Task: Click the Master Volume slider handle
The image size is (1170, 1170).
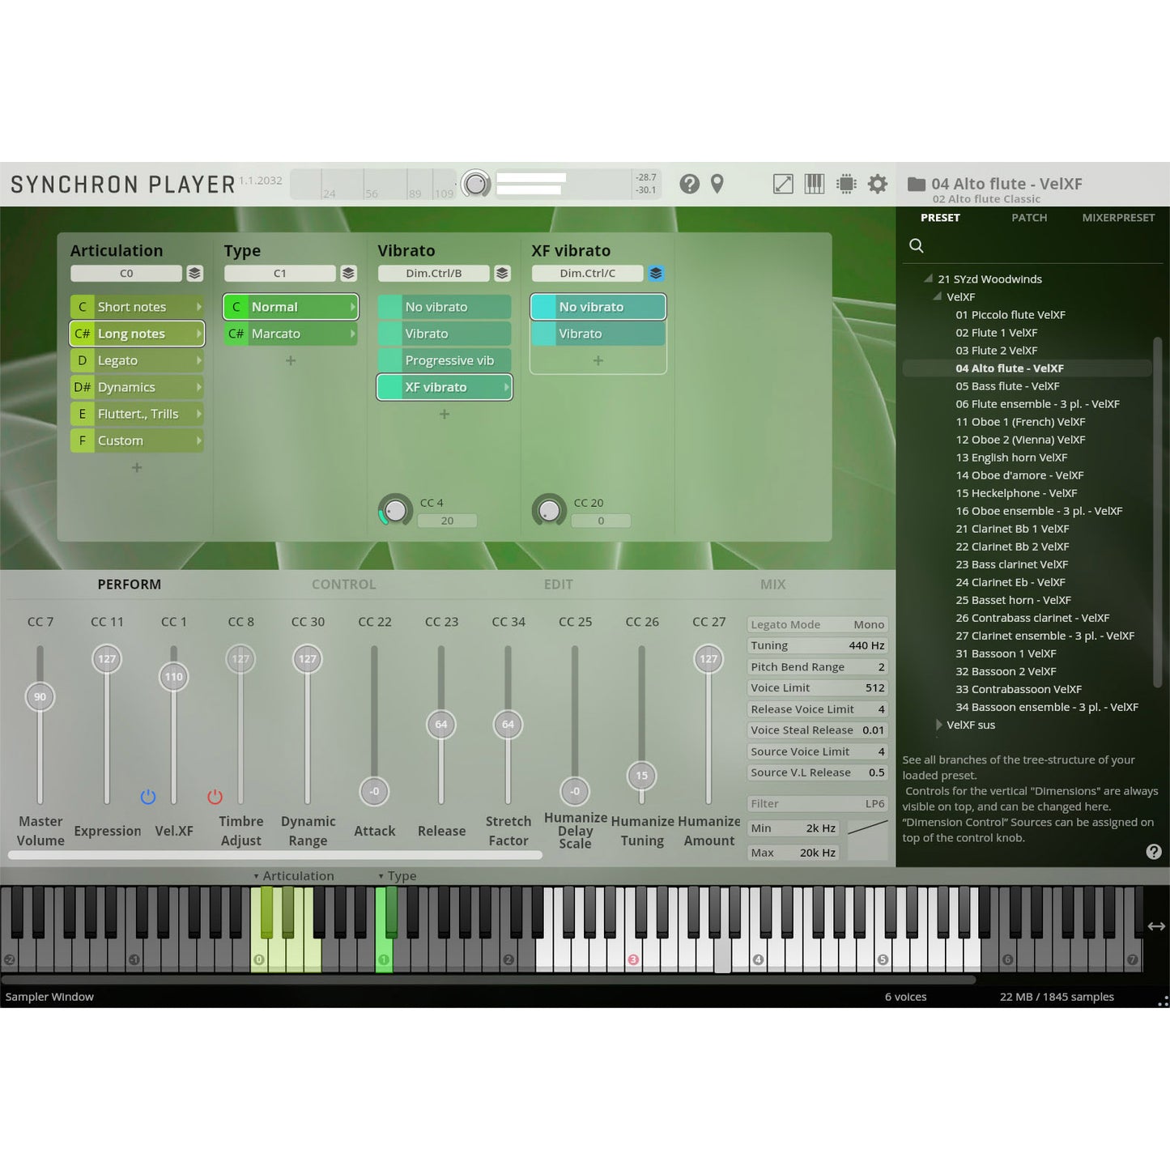Action: (40, 697)
